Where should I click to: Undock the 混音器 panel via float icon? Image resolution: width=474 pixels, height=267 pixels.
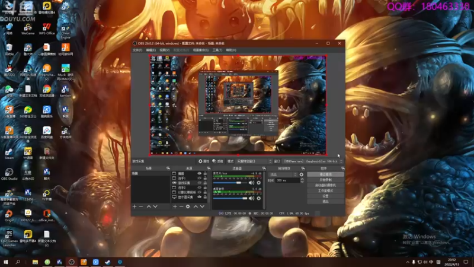tap(264, 169)
